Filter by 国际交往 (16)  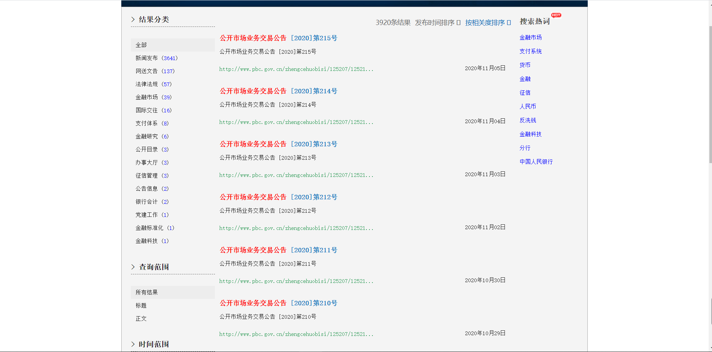point(153,110)
